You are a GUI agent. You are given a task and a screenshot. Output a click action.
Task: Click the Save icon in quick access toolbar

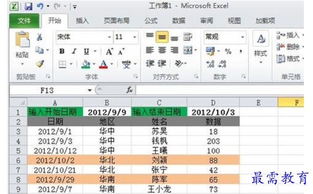click(x=28, y=7)
